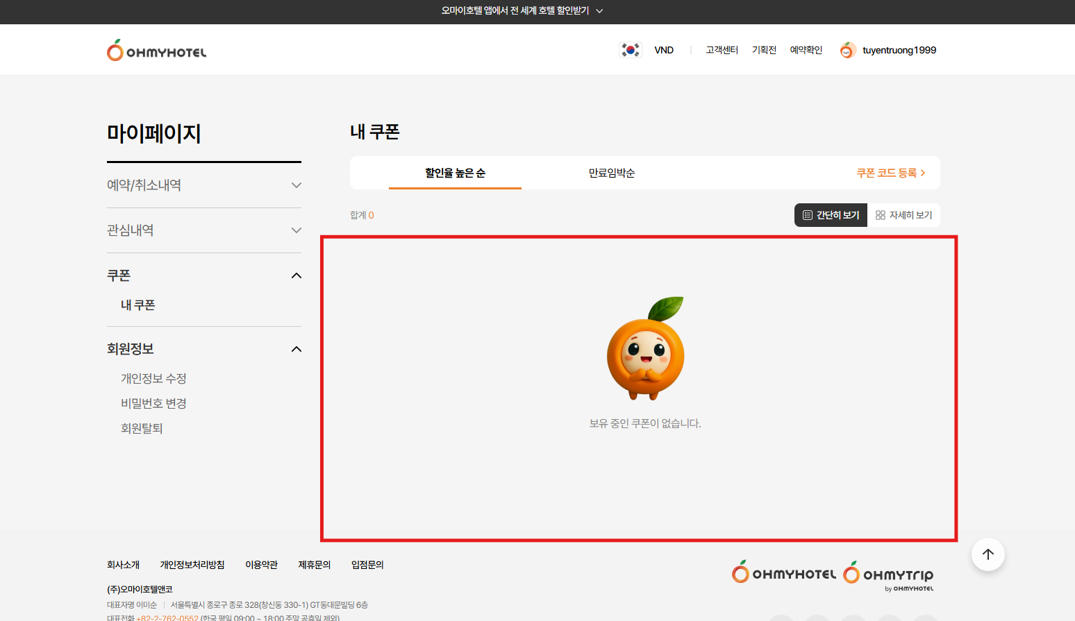Open 비밀번호 변경 in the sidebar
Image resolution: width=1075 pixels, height=621 pixels.
point(153,404)
